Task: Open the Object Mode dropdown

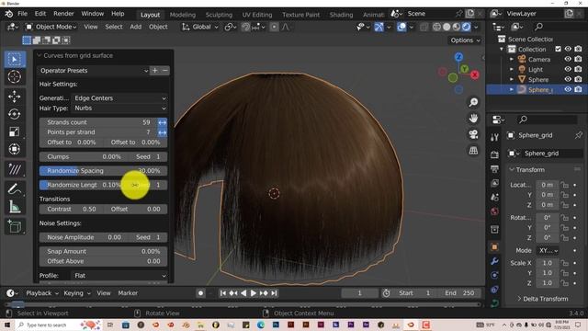Action: tap(51, 27)
